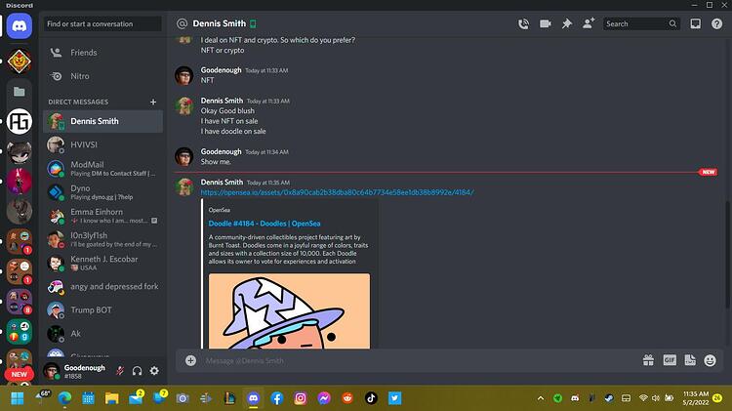Open the sticker picker

[x=690, y=360]
